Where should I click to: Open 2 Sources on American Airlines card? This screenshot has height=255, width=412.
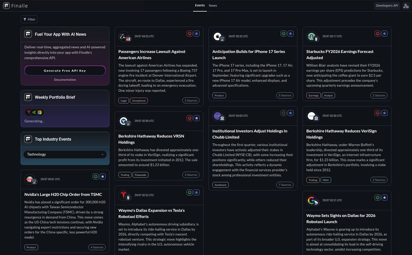(191, 100)
